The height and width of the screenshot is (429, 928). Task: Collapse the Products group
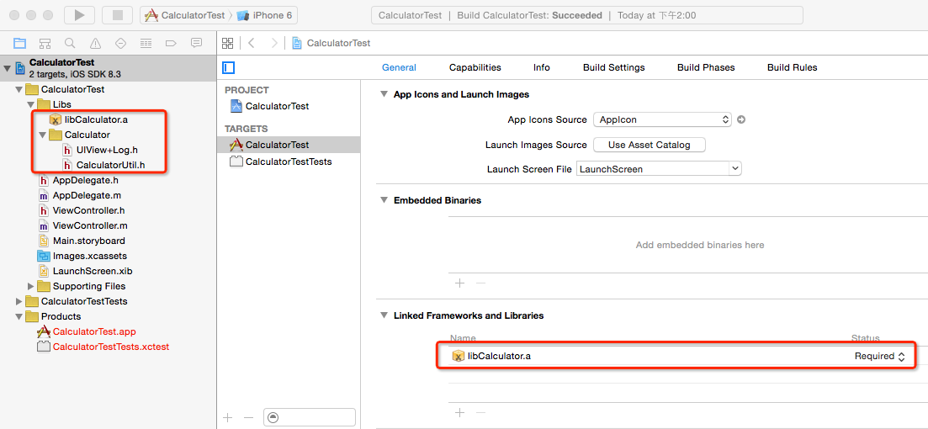point(19,316)
